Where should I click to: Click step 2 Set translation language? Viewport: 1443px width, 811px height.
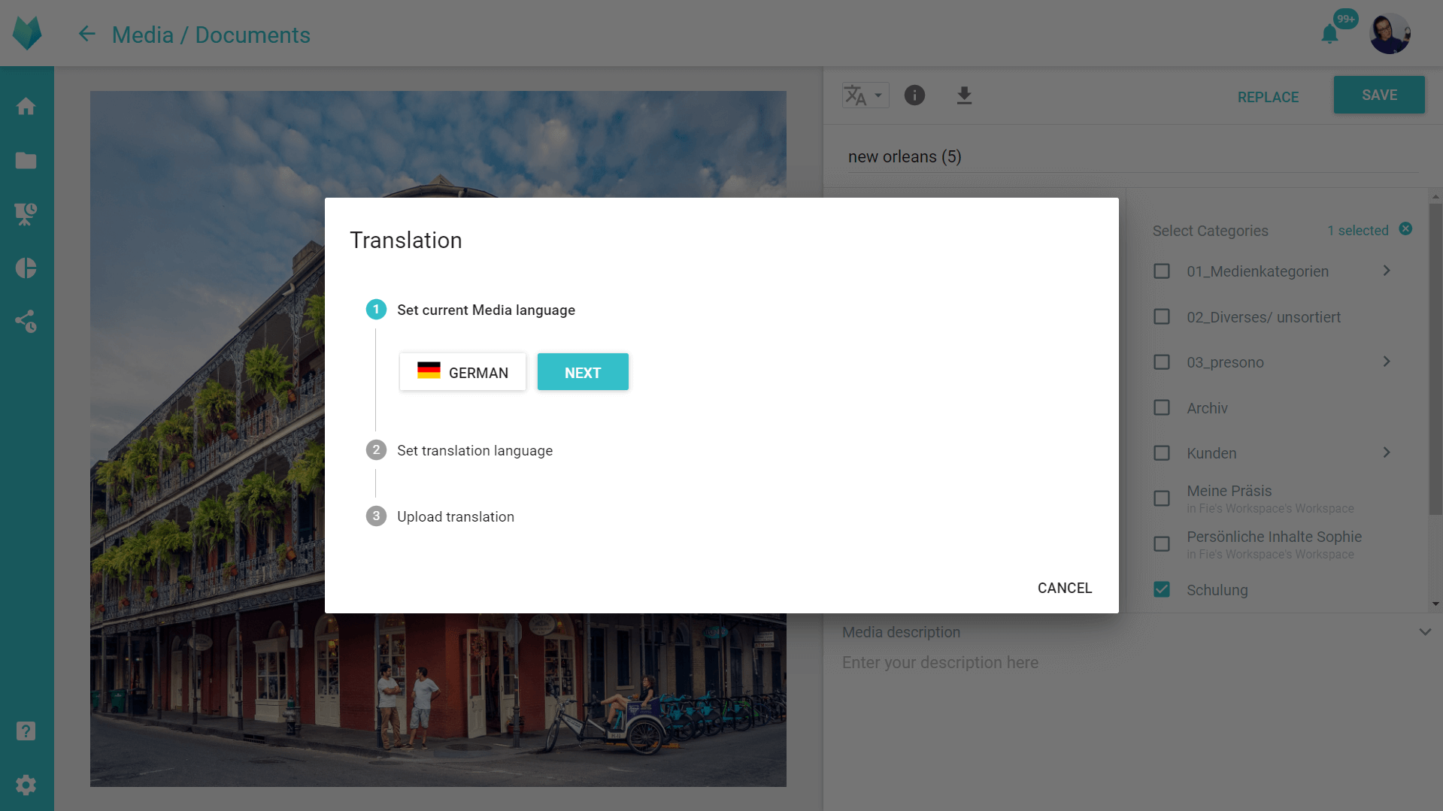click(x=459, y=450)
